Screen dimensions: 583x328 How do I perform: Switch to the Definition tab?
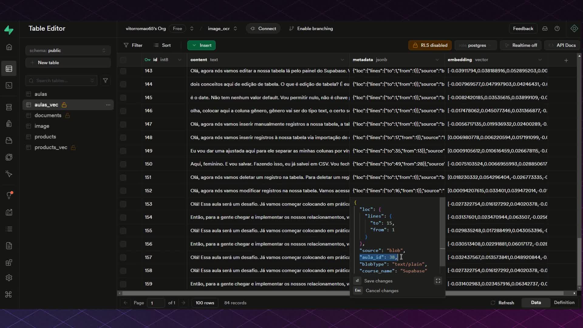click(x=564, y=302)
